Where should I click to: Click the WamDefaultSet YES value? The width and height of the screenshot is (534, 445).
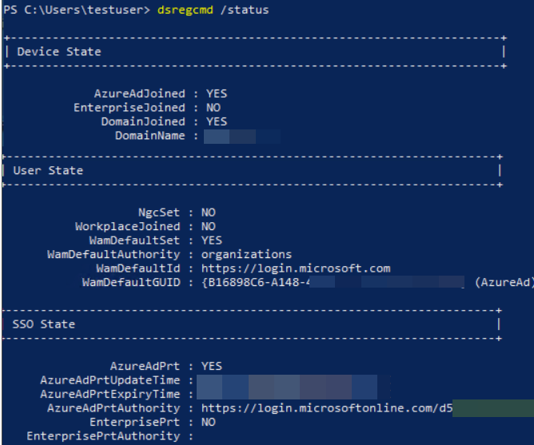pos(212,240)
